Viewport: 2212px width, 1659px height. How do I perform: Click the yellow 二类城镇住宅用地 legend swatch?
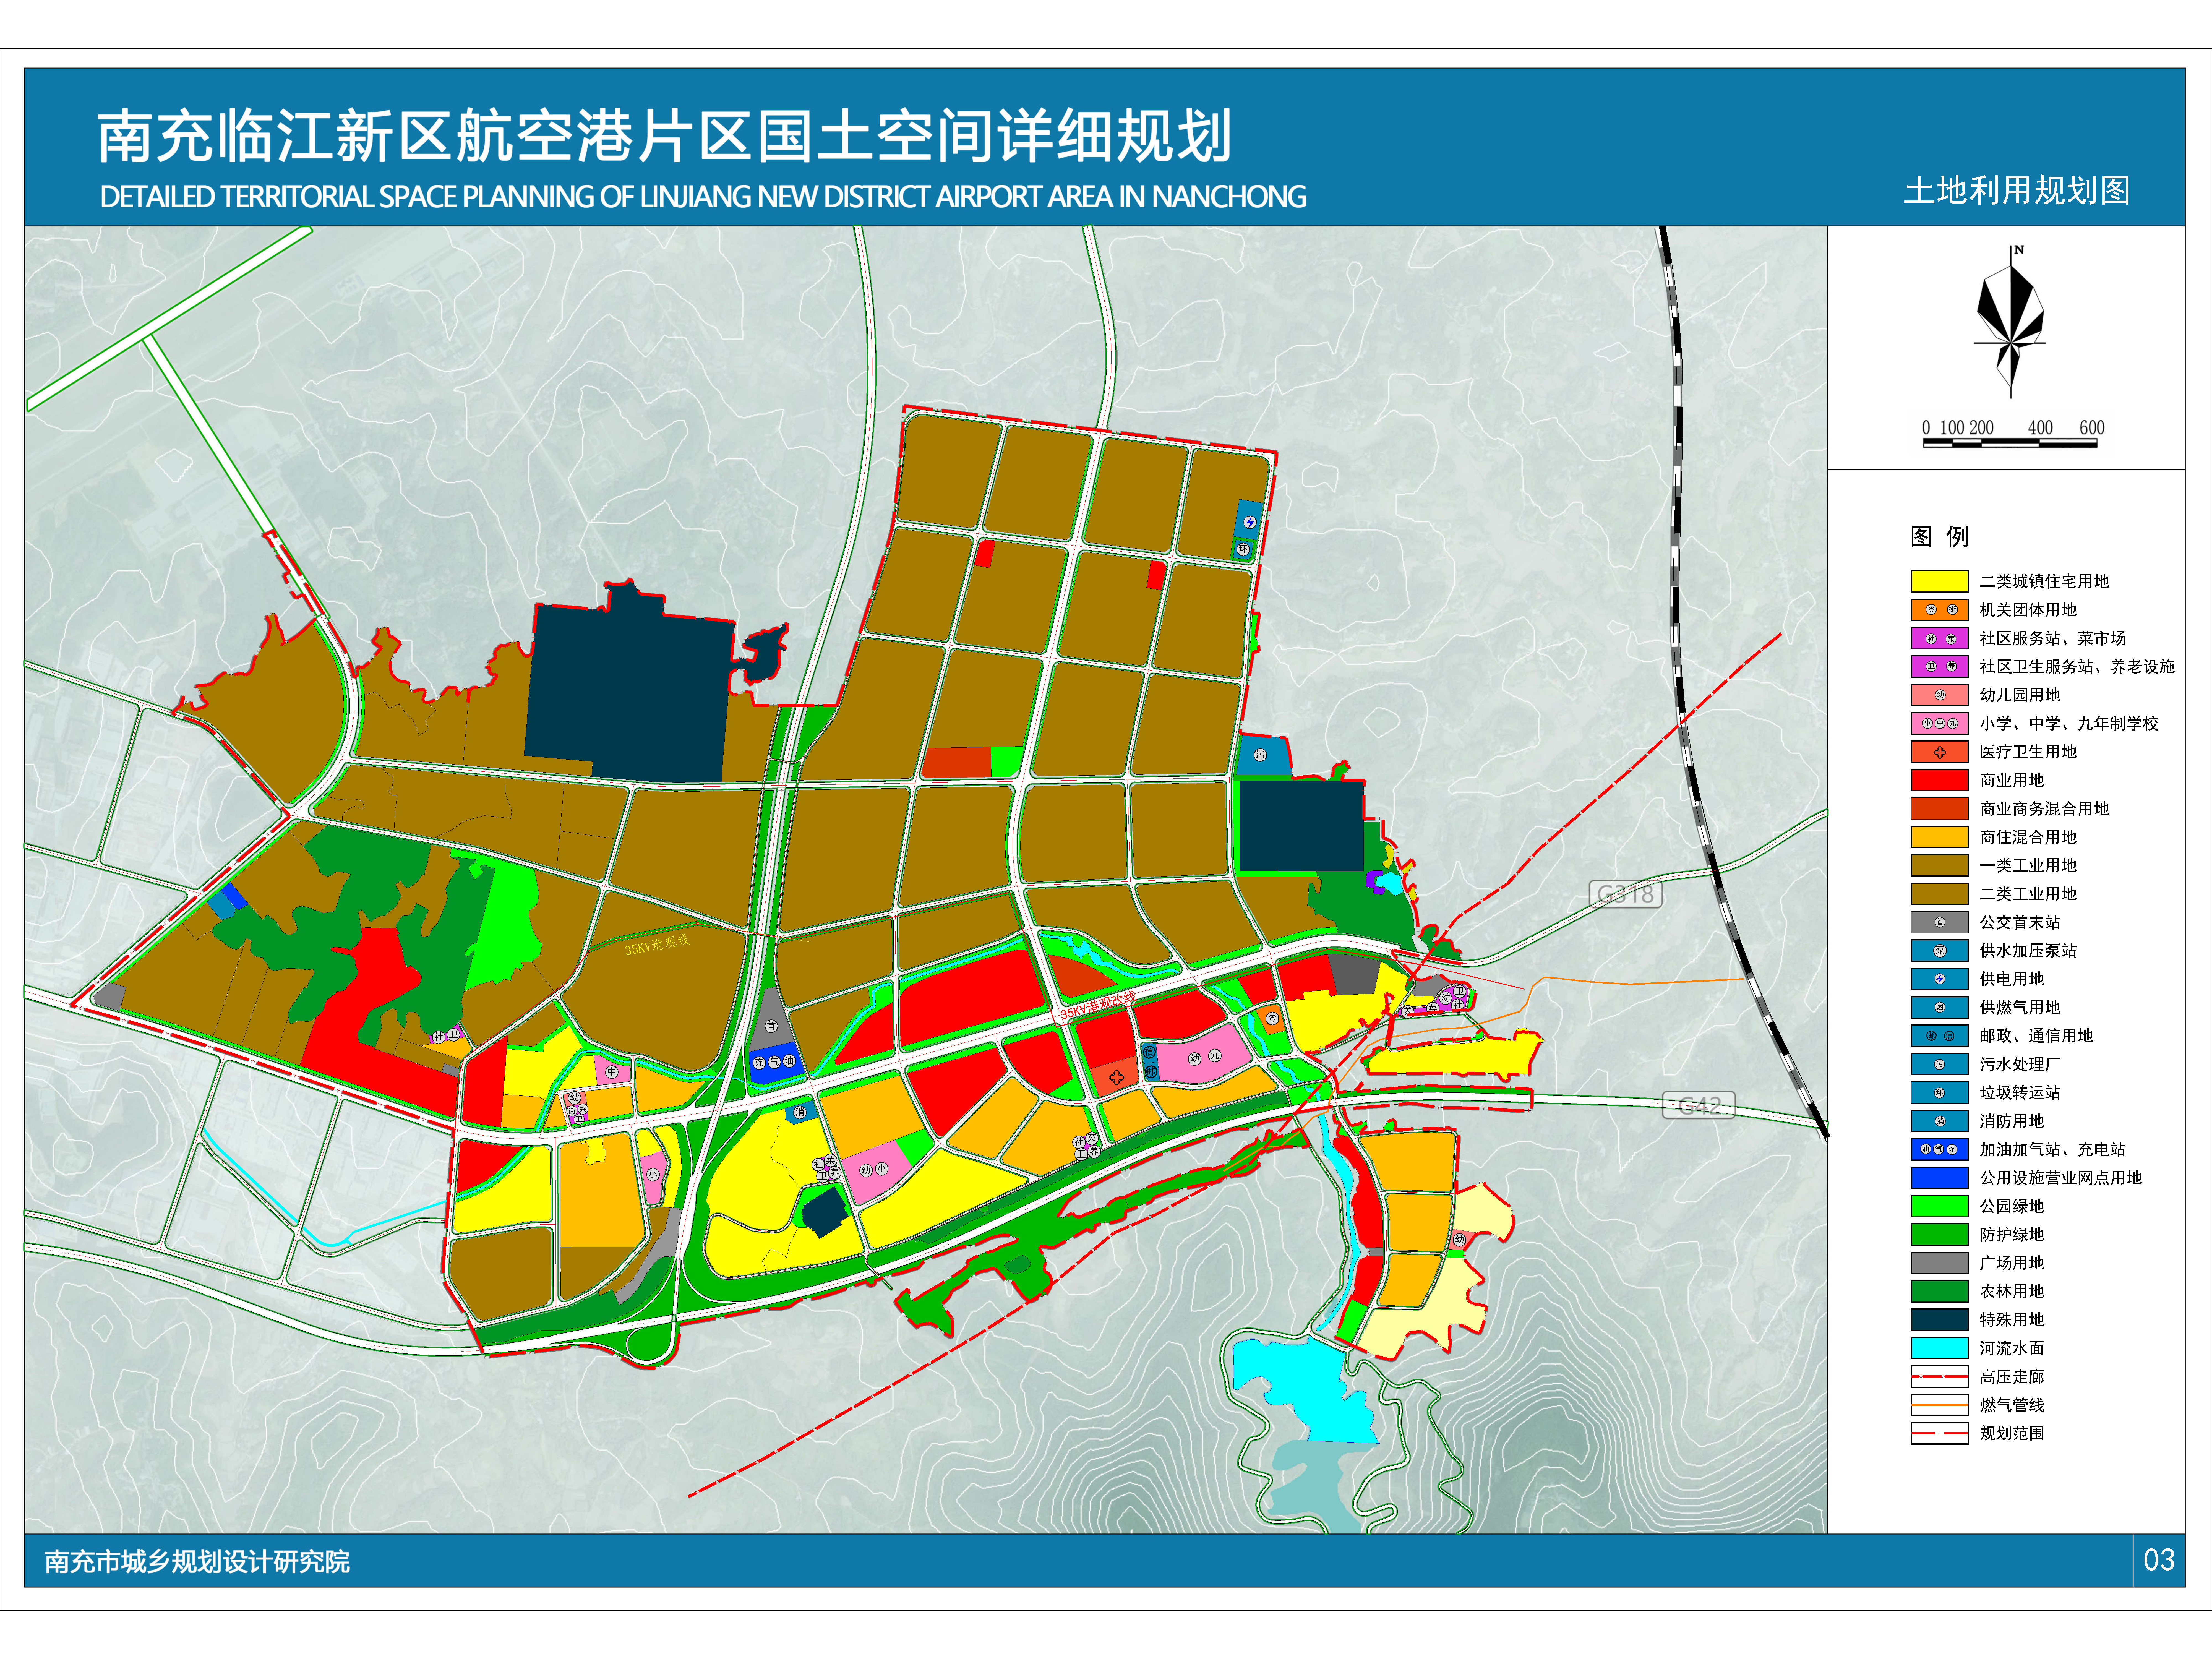(x=1939, y=581)
